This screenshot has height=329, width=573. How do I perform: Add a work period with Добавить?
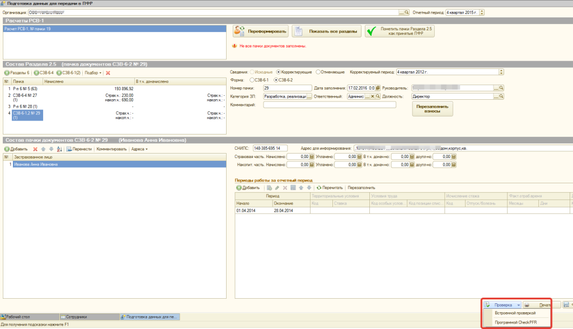click(x=248, y=188)
